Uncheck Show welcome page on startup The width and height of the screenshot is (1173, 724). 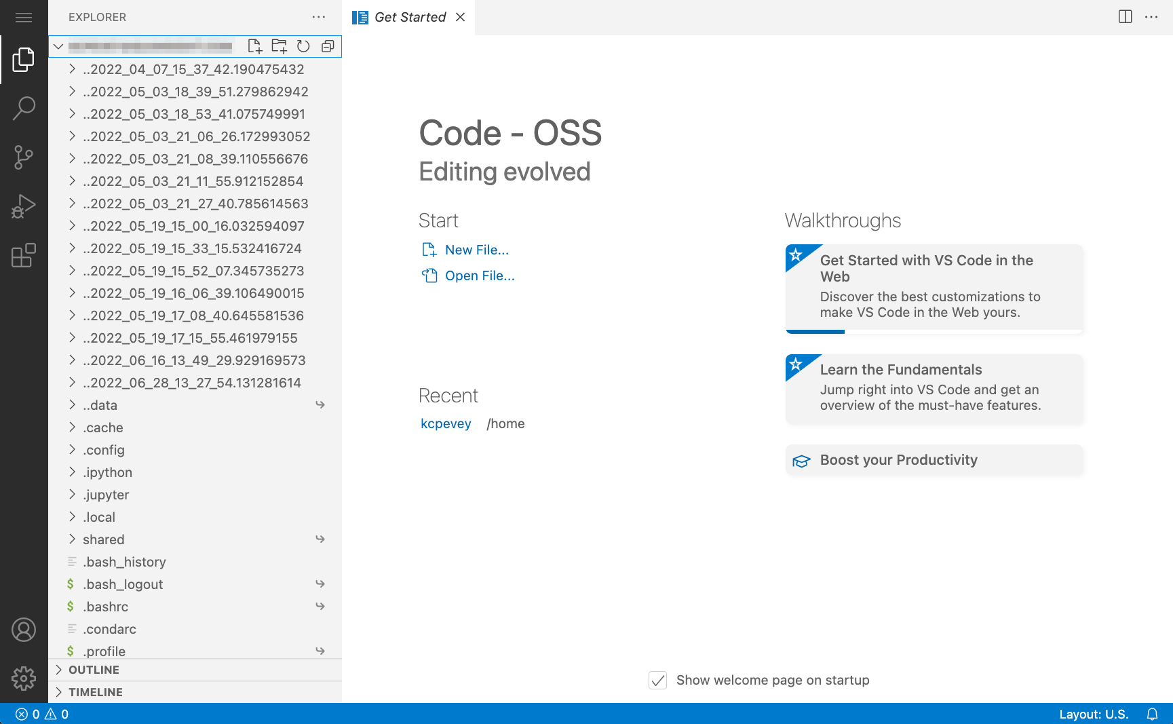click(x=657, y=680)
